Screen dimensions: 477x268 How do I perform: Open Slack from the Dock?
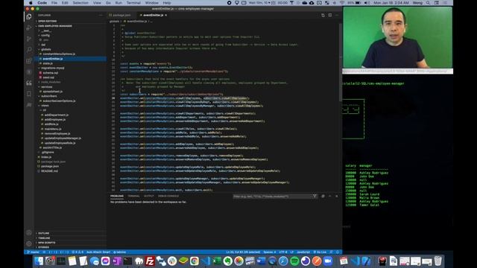[172, 261]
